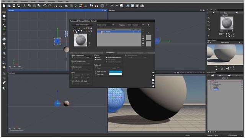Click the gear options icon in material editor
Image resolution: width=245 pixels, height=138 pixels.
[149, 25]
